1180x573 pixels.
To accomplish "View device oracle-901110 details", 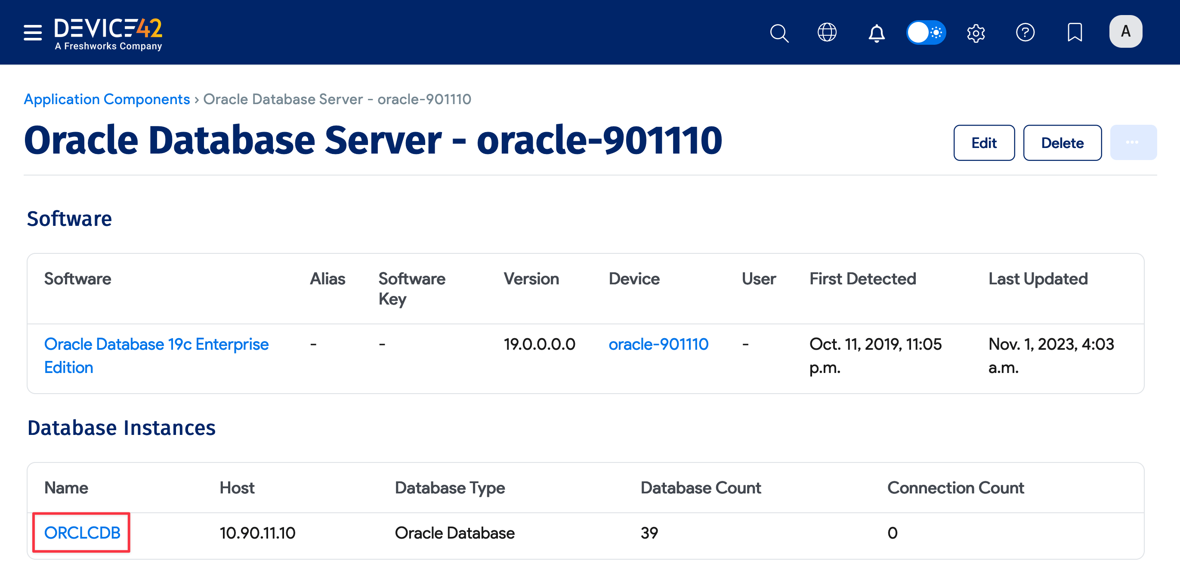I will [x=659, y=344].
